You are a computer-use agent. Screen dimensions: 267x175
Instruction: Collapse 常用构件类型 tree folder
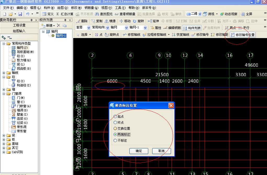coord(4,44)
